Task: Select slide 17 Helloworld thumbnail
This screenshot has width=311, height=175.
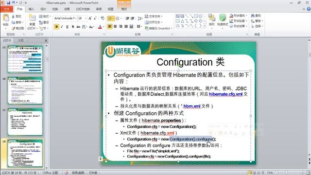Action: (x=25, y=122)
